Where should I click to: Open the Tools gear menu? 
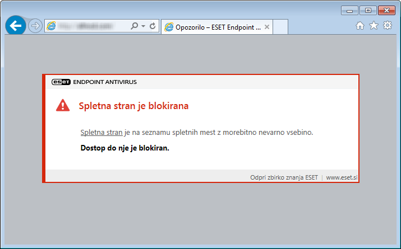pos(388,25)
